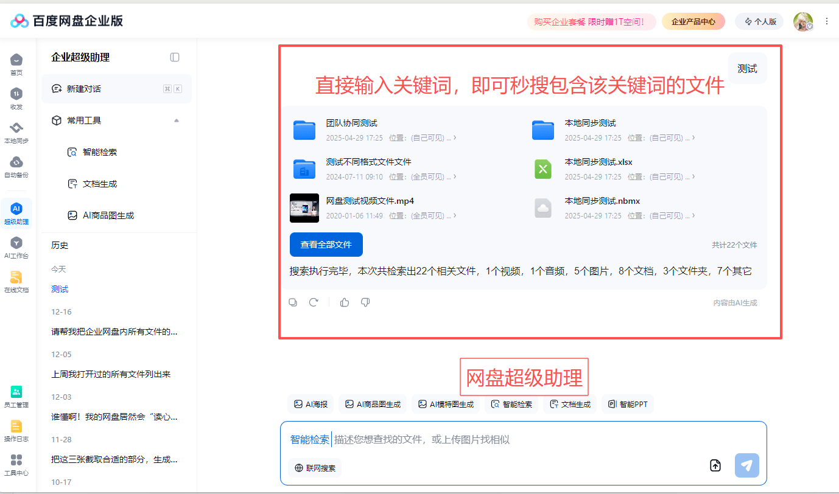Viewport: 839px width, 494px height.
Task: Click the search description input field
Action: [x=518, y=439]
